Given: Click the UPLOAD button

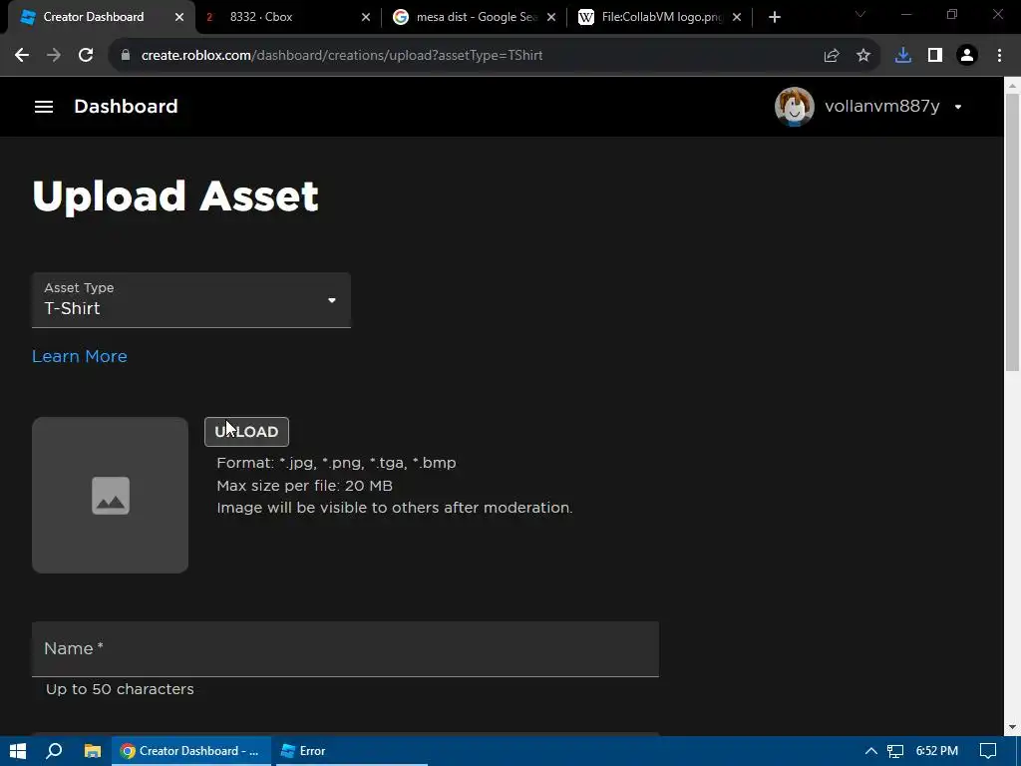Looking at the screenshot, I should 247,432.
